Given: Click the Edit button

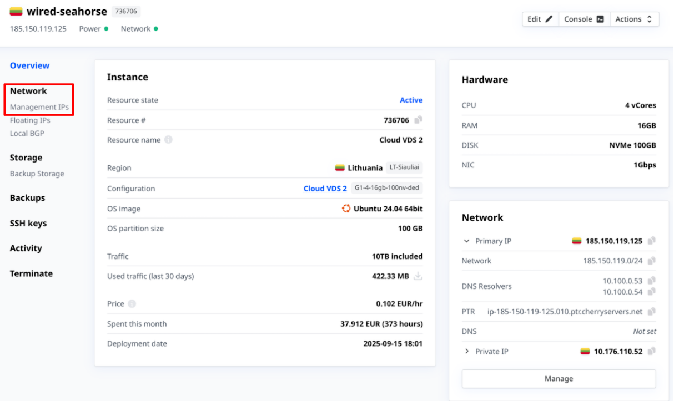Looking at the screenshot, I should [x=540, y=19].
